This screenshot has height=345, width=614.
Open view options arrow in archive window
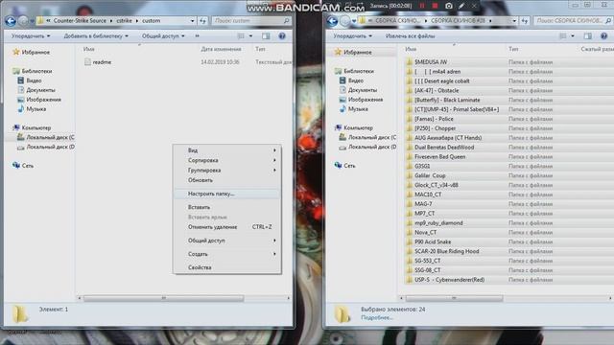[x=573, y=36]
